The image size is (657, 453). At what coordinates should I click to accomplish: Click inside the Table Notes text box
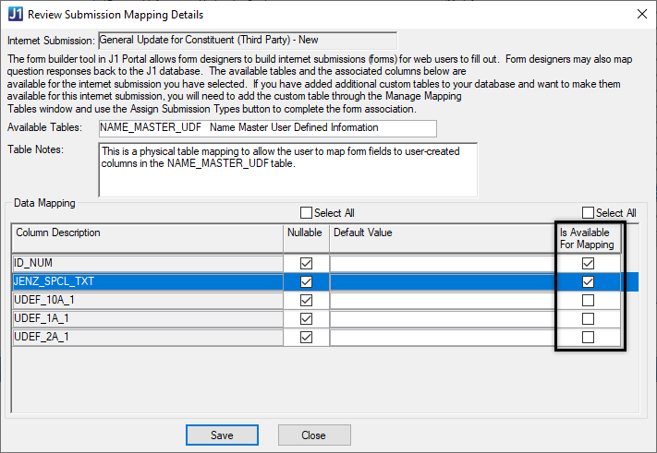point(288,170)
